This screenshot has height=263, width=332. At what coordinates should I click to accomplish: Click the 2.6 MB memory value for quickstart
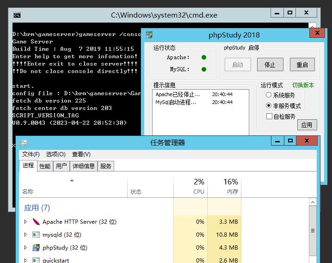[x=228, y=260]
